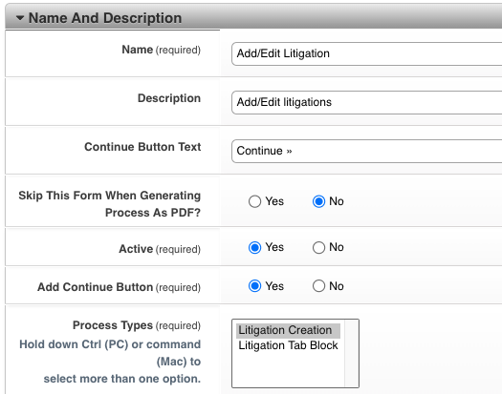Click empty area in Process Types listbox

click(288, 370)
